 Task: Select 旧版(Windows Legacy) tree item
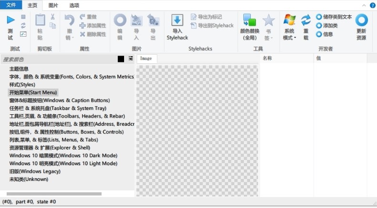point(35,171)
